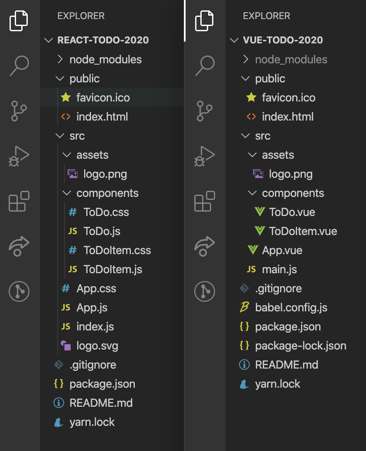Click Live Share icon in right activity bar

pyautogui.click(x=205, y=246)
